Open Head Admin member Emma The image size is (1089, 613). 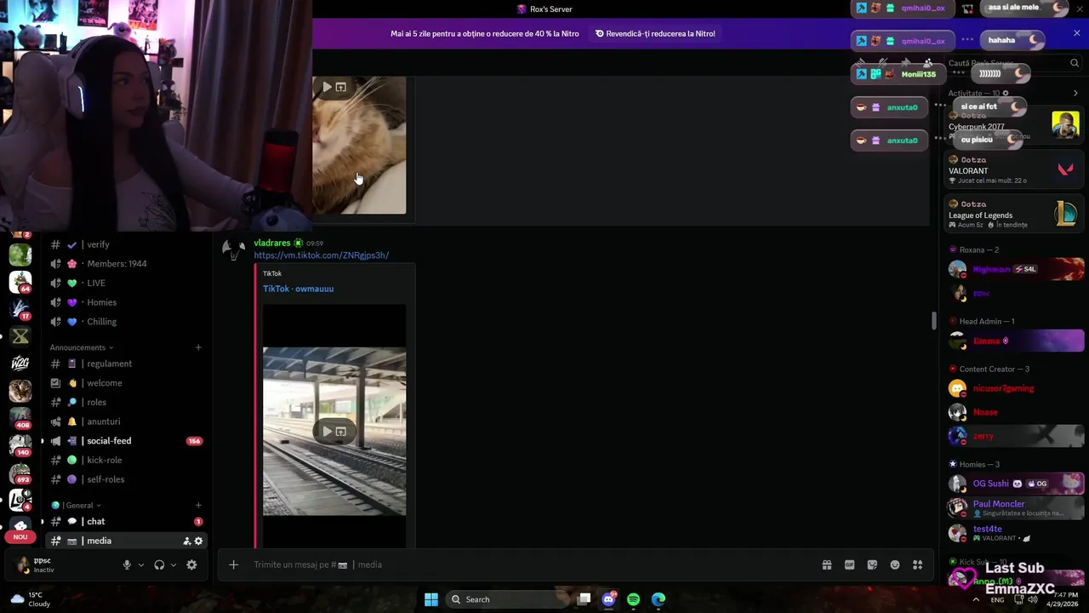1014,341
